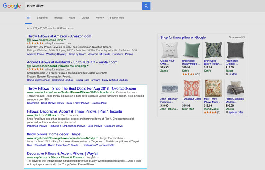Screen dimensions: 265x170
Task: Open the Overstock.com Throw Pillows result
Action: 81,89
